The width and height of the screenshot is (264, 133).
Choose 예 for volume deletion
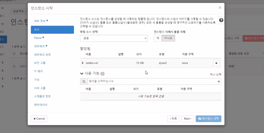pyautogui.click(x=158, y=38)
